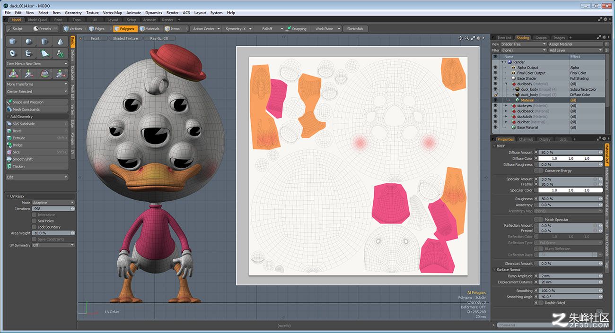Select the Torus primitive tool
Image resolution: width=615 pixels, height=333 pixels.
(13, 53)
